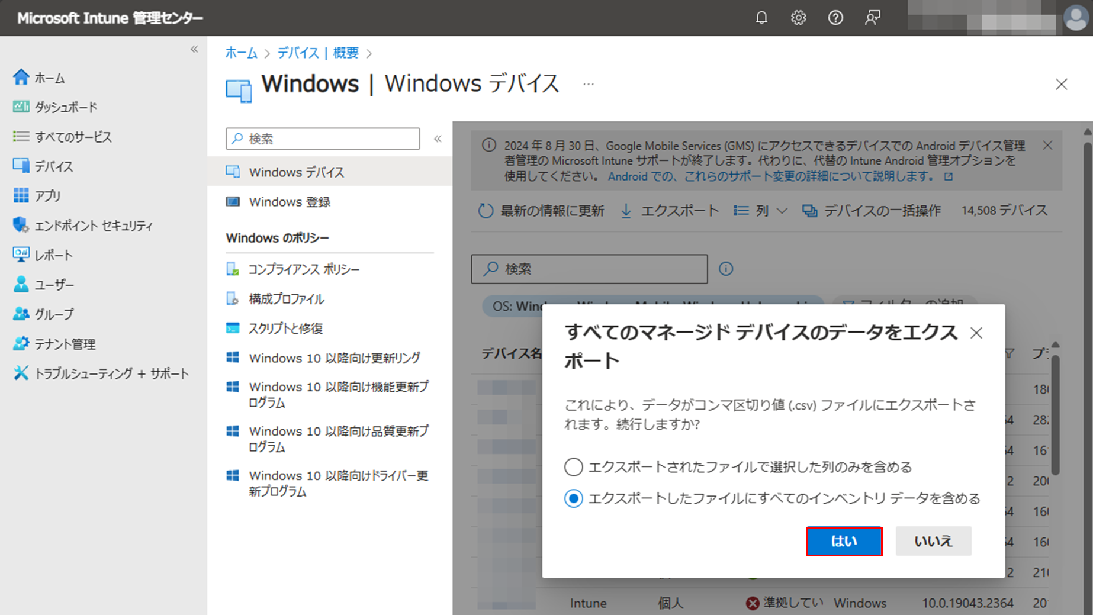Click the コンプライアンス ポリシー icon

tap(233, 269)
